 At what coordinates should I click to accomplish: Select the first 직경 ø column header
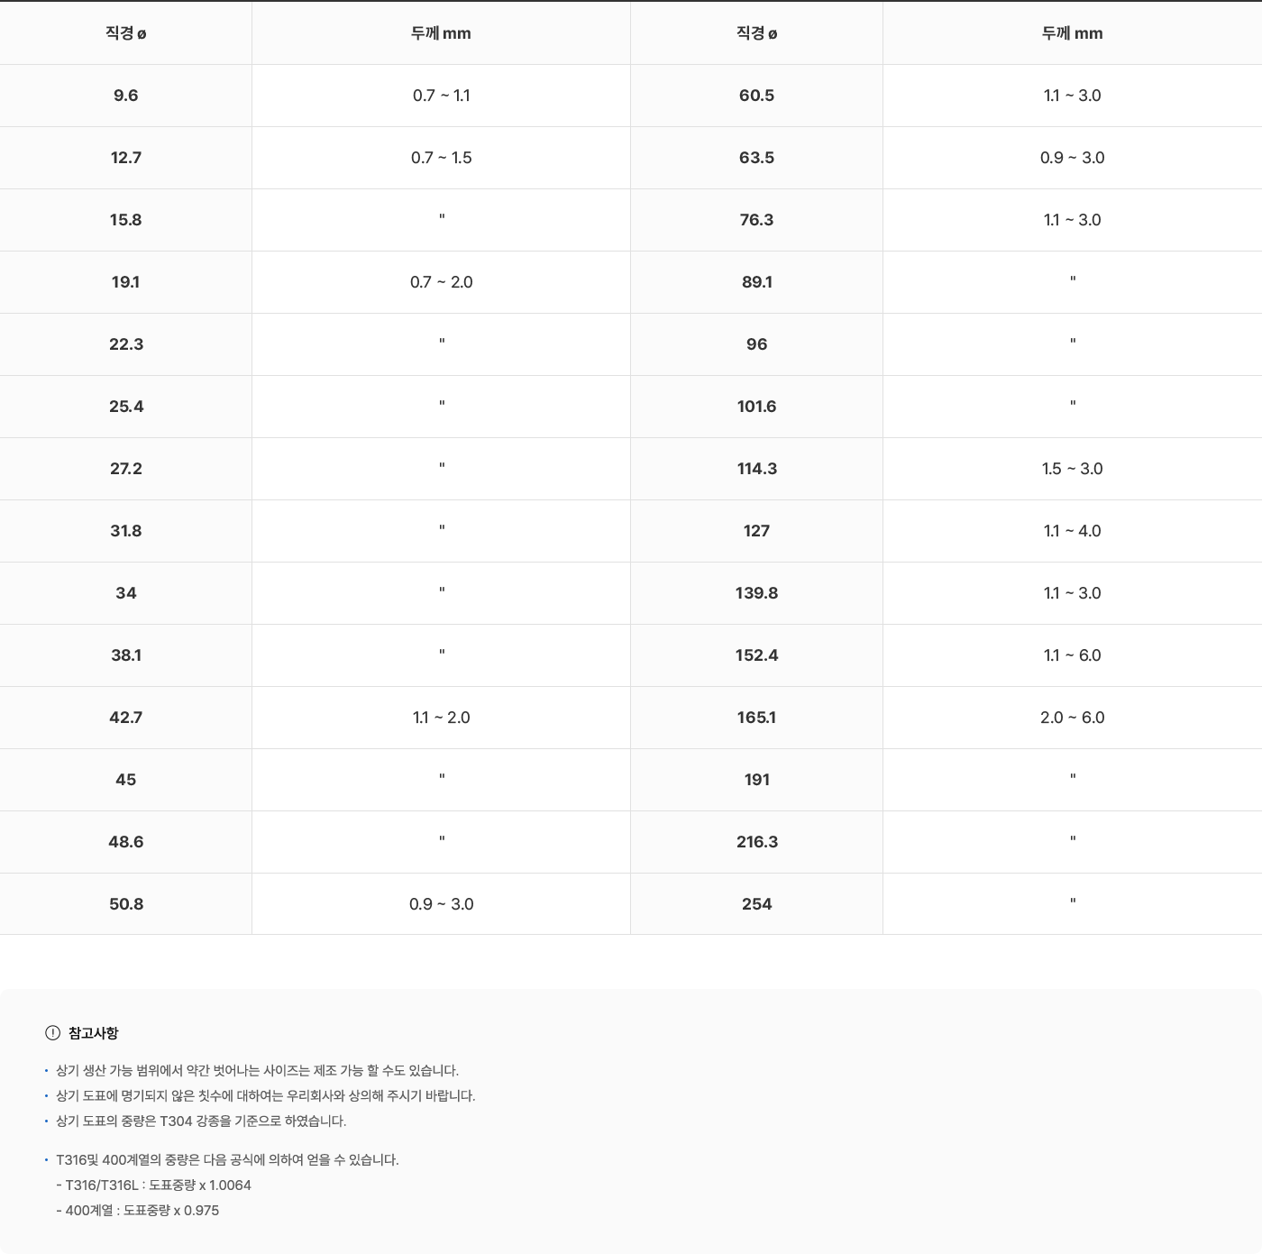(125, 33)
